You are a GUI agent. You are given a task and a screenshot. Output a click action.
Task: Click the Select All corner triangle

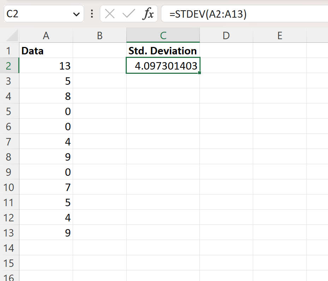(12, 36)
